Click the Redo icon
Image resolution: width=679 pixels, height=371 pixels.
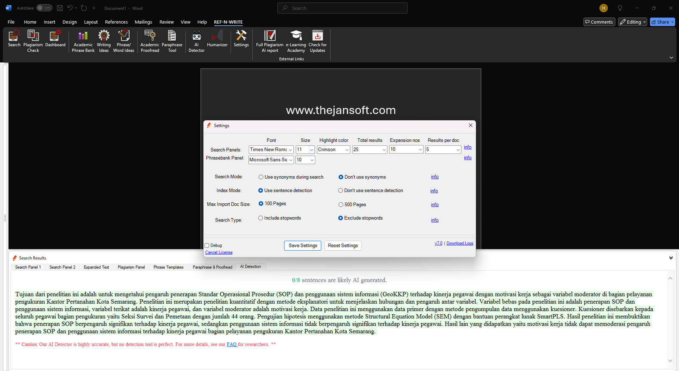(84, 8)
